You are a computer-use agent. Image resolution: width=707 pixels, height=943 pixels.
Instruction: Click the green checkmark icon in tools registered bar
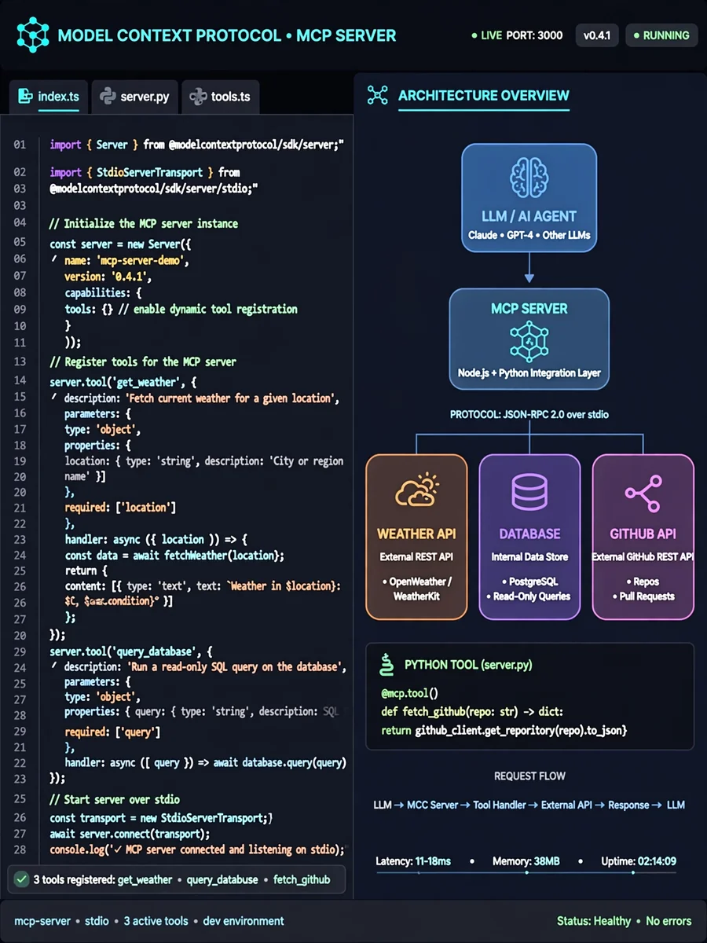22,879
